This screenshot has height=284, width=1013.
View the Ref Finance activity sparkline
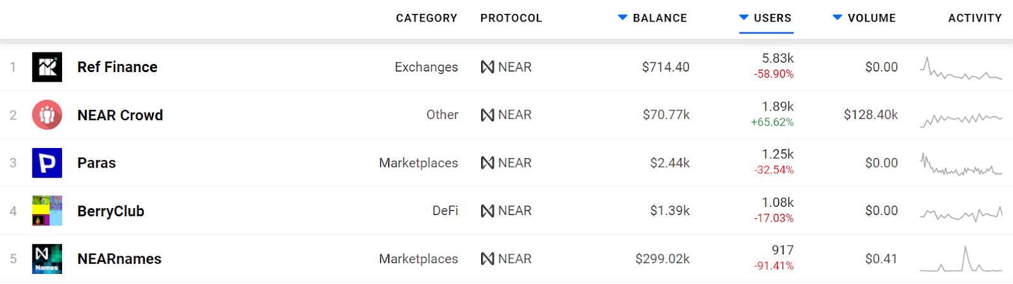pos(960,68)
